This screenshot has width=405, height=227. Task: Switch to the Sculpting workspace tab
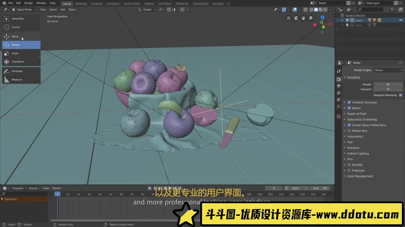(97, 4)
